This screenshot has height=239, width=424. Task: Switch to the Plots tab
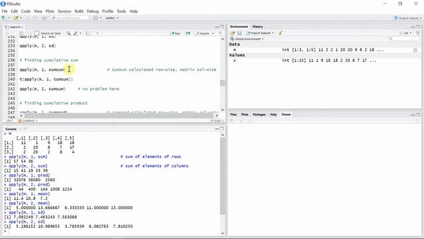tap(244, 114)
